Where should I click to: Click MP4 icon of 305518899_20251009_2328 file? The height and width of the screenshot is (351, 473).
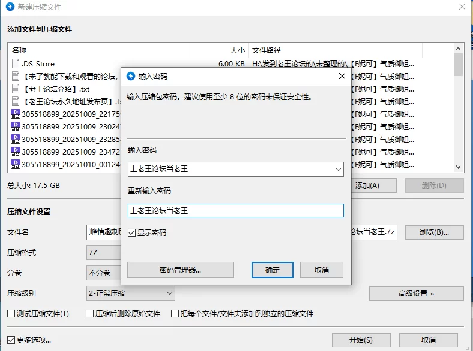16,139
